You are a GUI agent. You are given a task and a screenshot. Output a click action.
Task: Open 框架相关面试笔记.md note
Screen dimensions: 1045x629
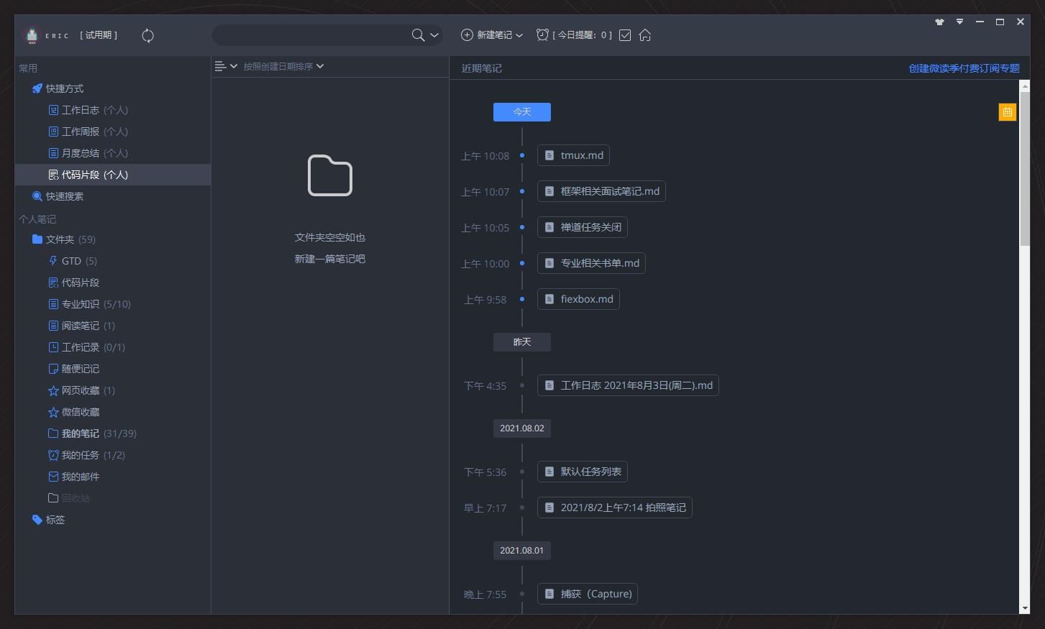tap(601, 191)
